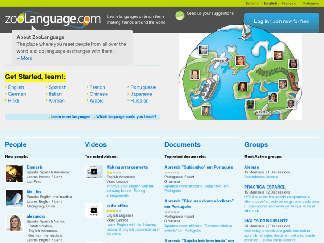
Task: Open Aprenda Sujeito Indeterminado document
Action: click(x=199, y=240)
